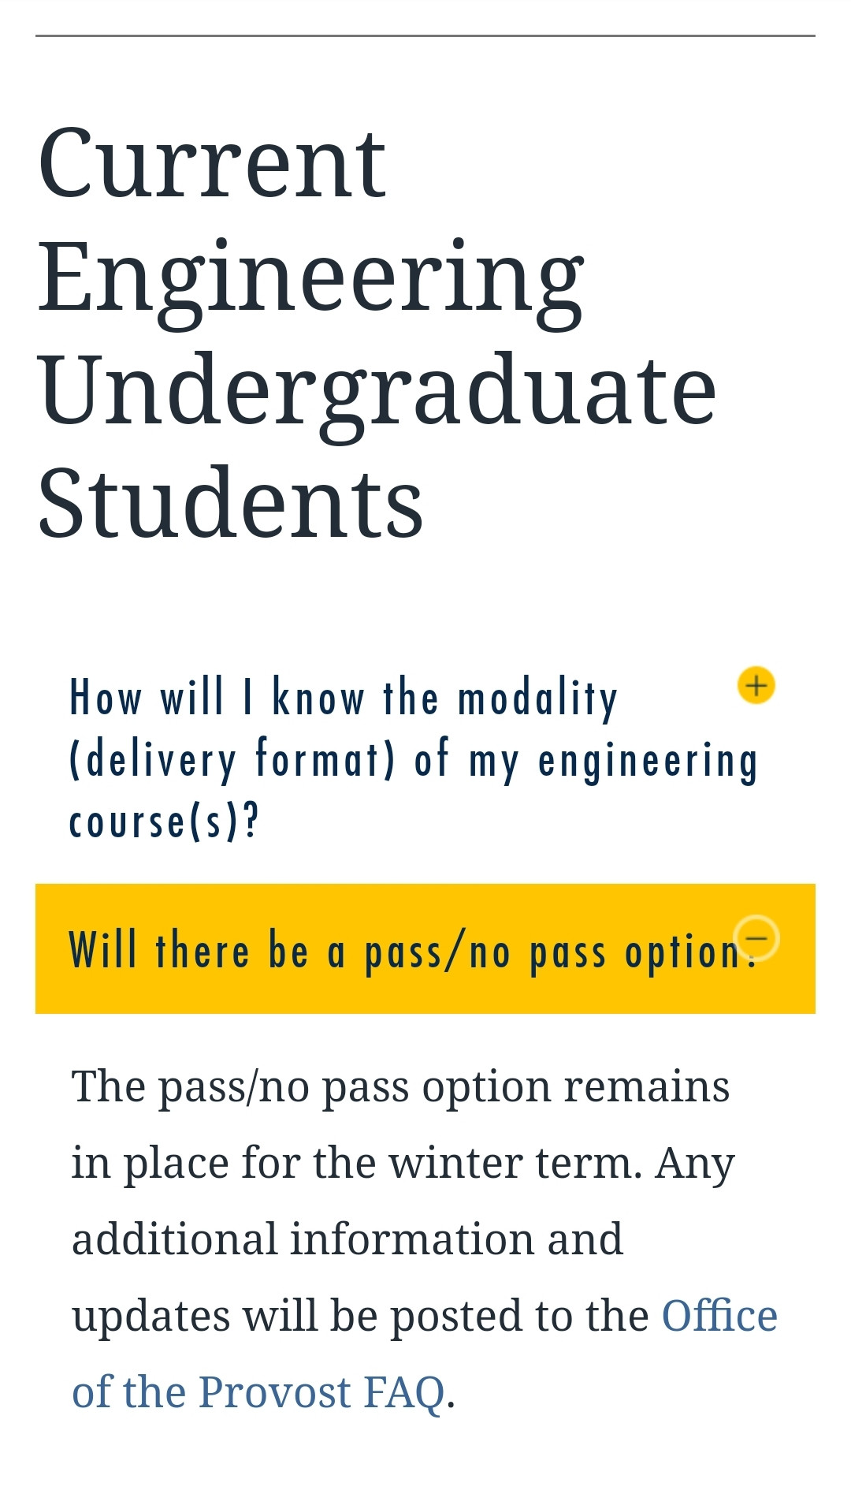Viewport: 851px width, 1505px height.
Task: Click 'winter term' in the answer paragraph
Action: point(515,1163)
